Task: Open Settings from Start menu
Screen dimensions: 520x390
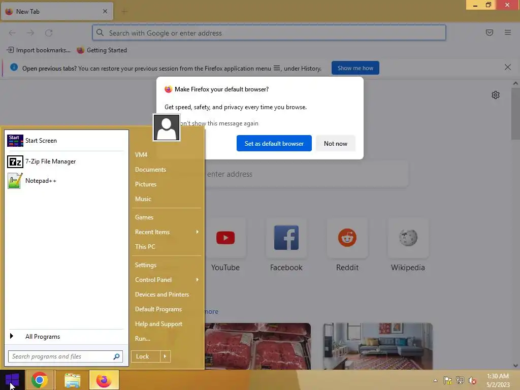Action: [146, 265]
